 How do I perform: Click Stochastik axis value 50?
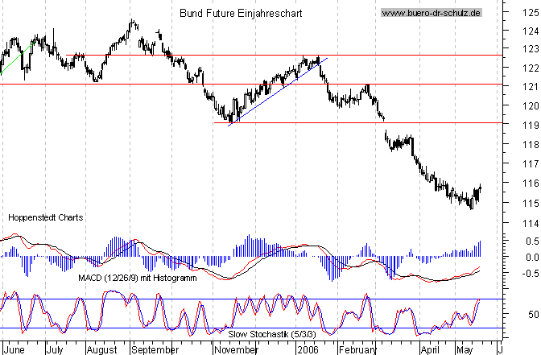pyautogui.click(x=534, y=314)
